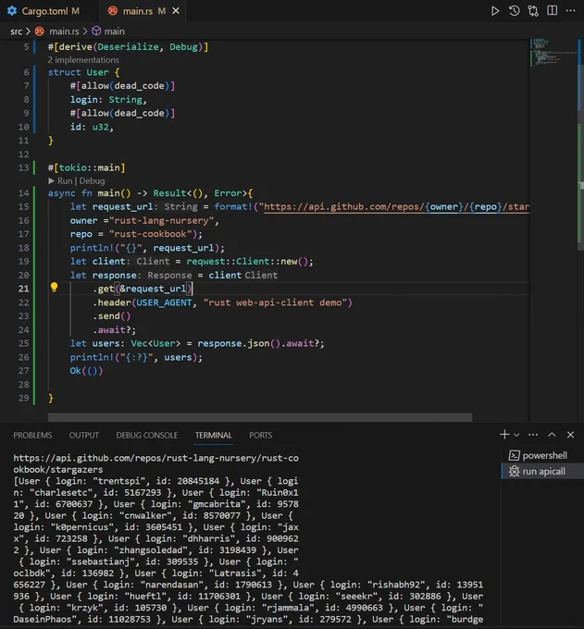Place cursor on struct User line

[83, 72]
